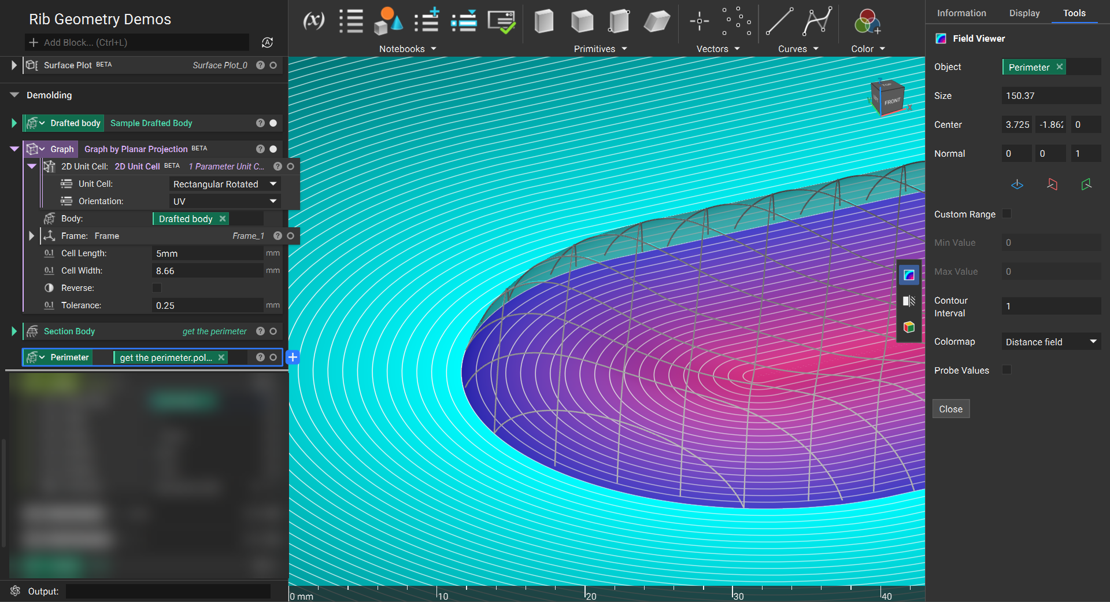Expand the Drafted body block
The image size is (1110, 602).
click(x=14, y=123)
